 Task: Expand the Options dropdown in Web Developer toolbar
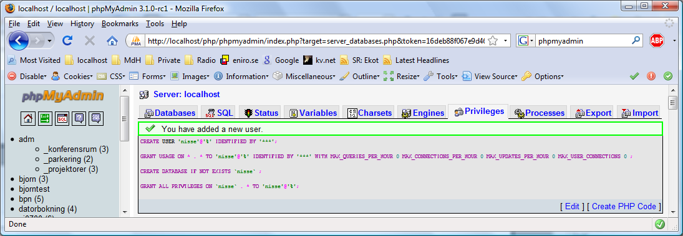(542, 76)
